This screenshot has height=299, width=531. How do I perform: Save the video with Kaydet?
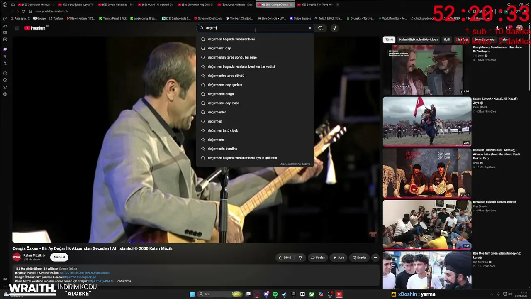click(359, 257)
